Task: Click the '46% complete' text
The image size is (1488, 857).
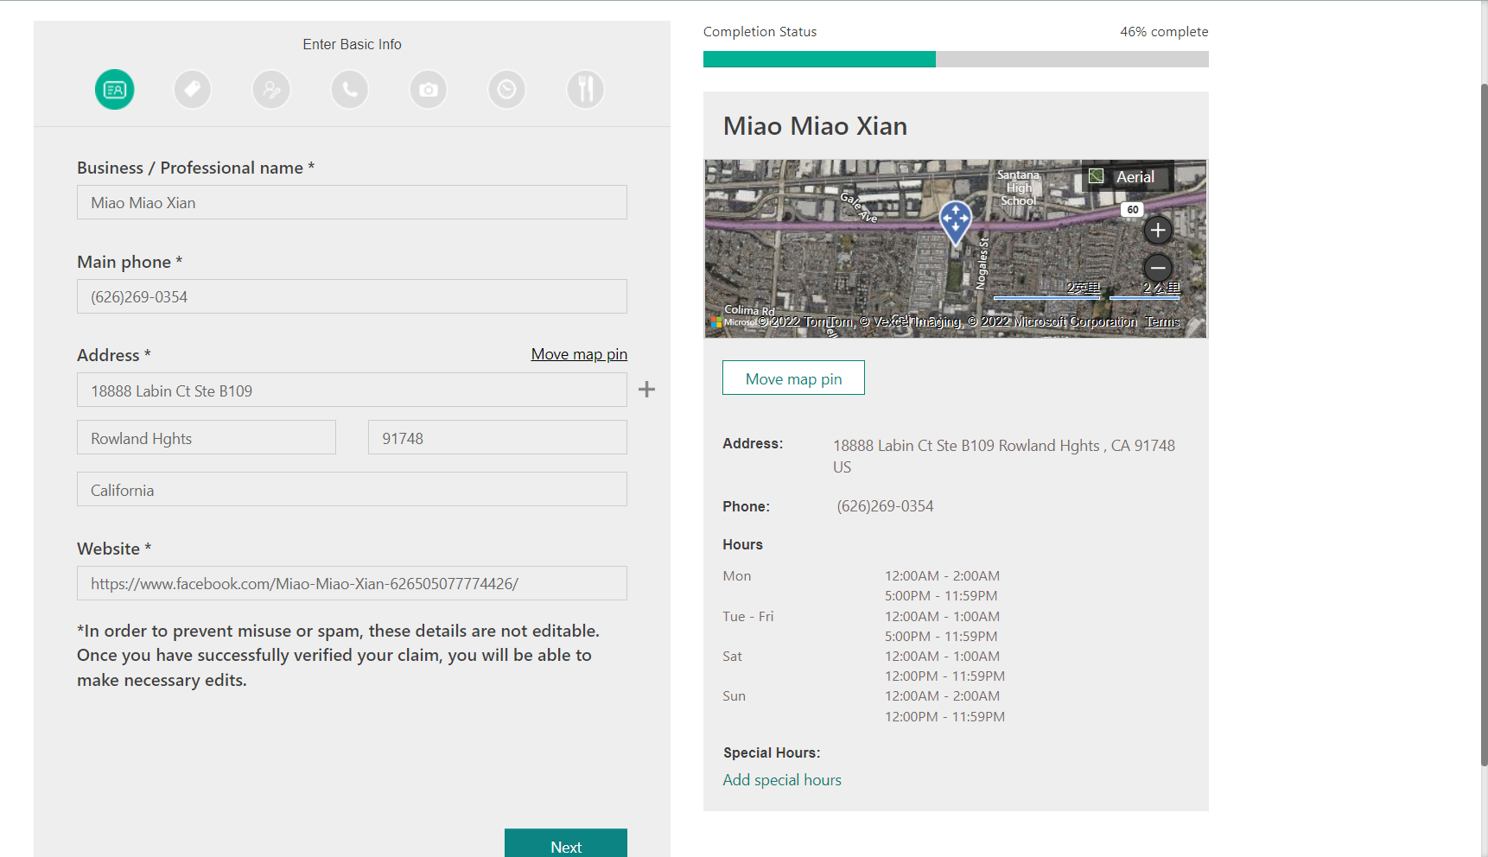Action: click(x=1164, y=32)
